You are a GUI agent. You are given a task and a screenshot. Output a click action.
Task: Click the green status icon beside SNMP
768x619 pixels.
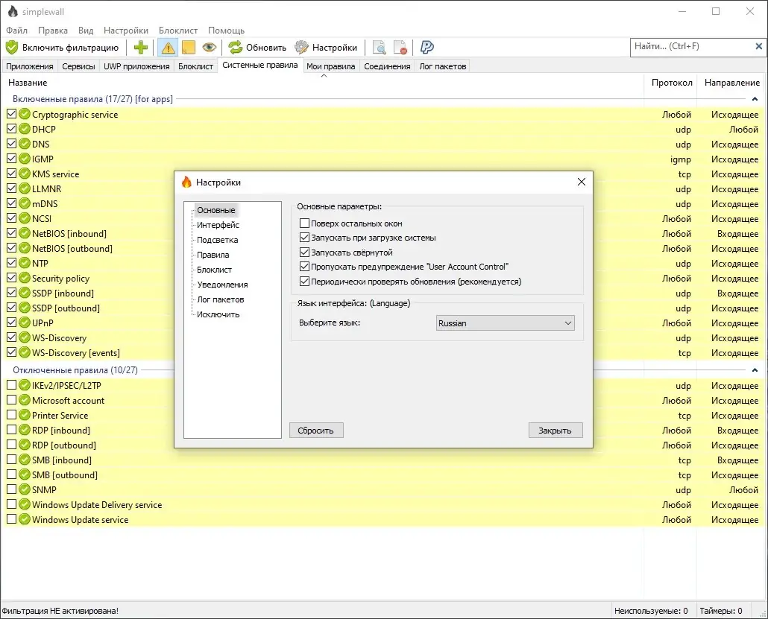25,489
